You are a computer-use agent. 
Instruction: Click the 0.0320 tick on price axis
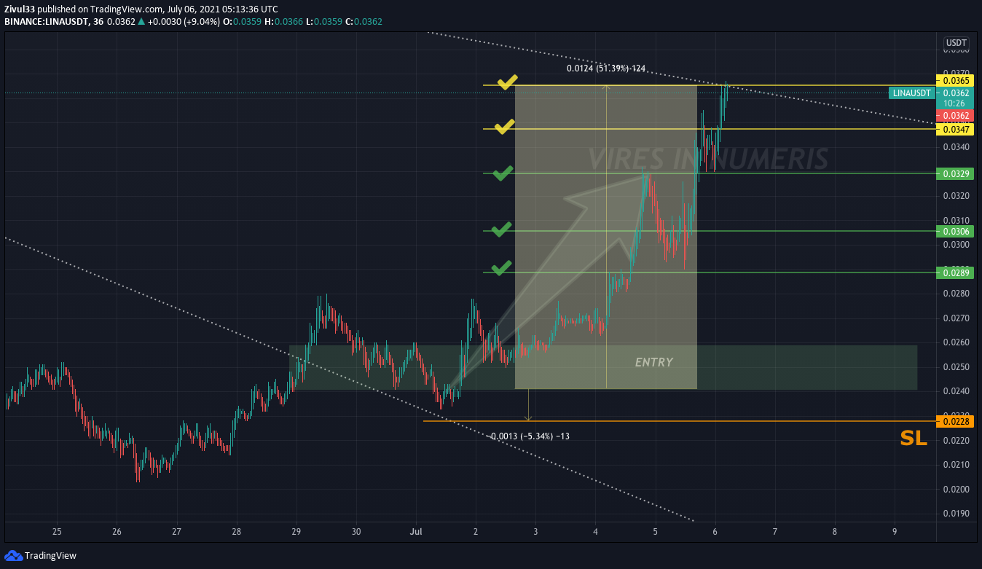(x=956, y=195)
